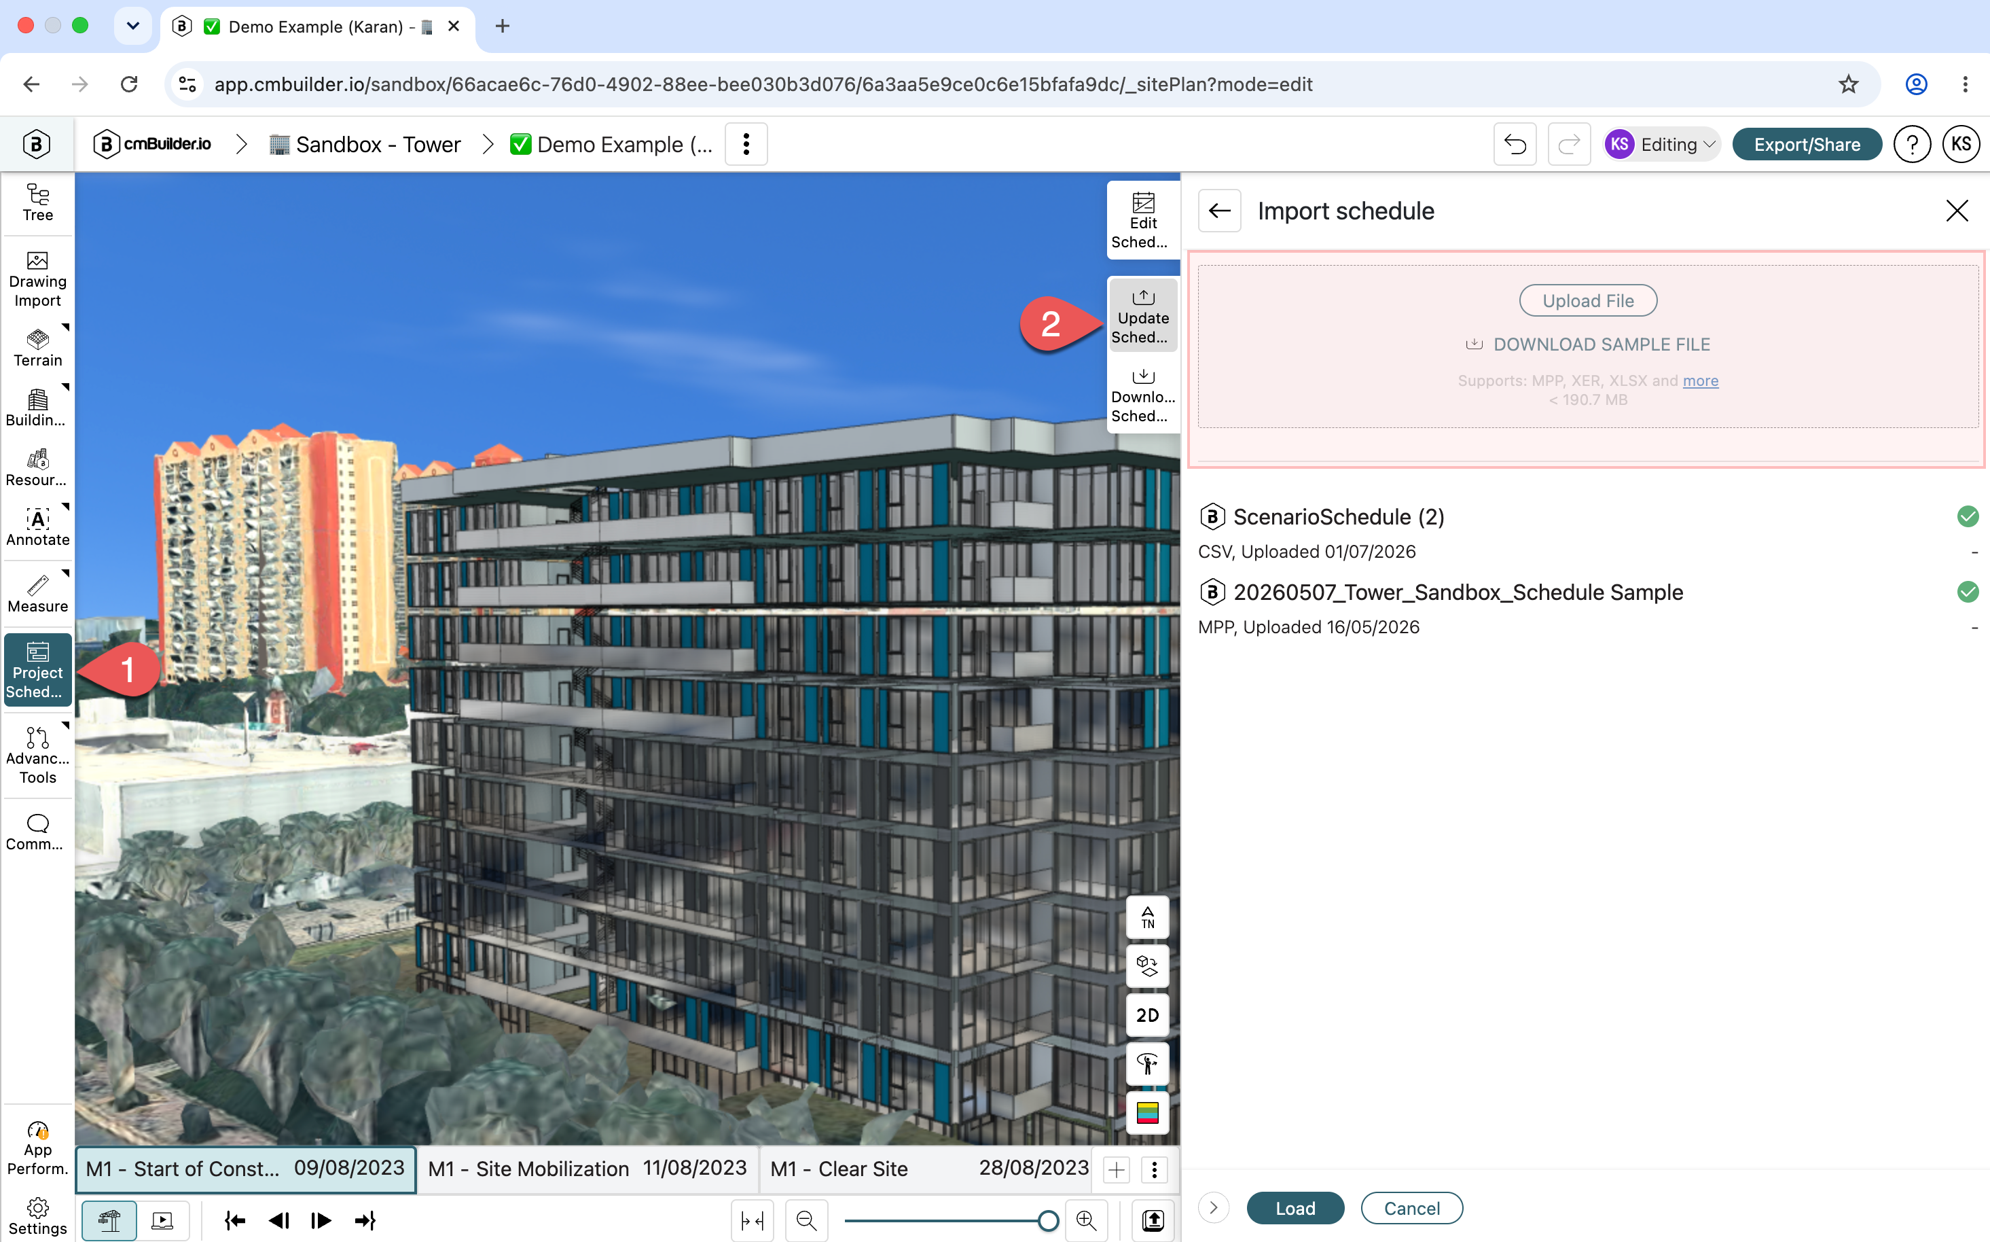Viewport: 1990px width, 1242px height.
Task: Go back from the Import schedule panel
Action: [1219, 211]
